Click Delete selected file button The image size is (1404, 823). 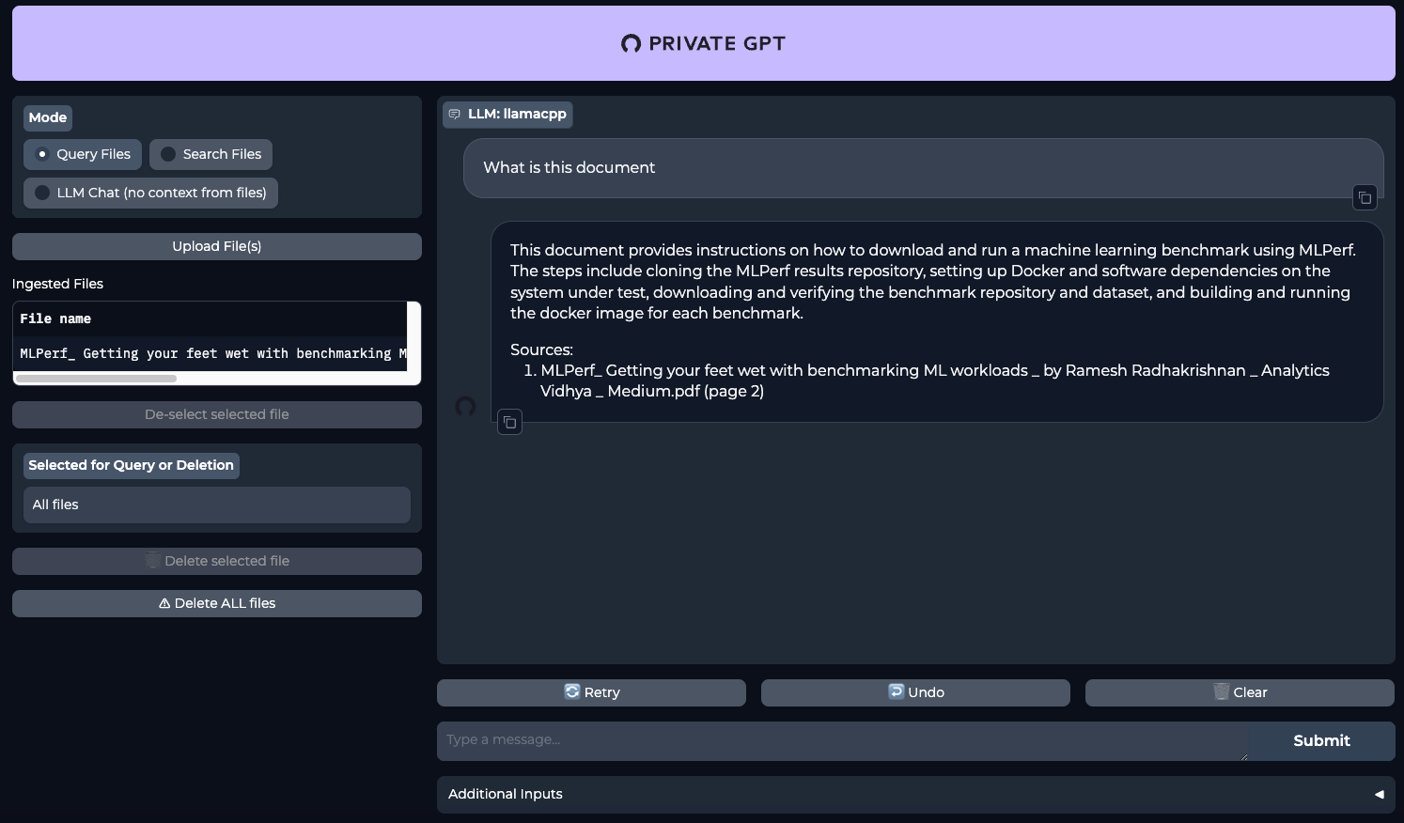point(217,561)
